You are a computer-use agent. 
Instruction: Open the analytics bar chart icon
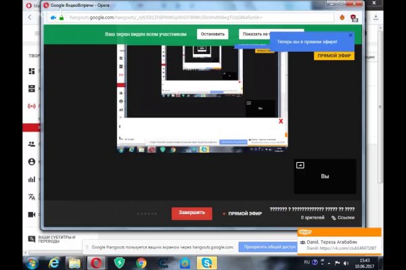tap(31, 180)
